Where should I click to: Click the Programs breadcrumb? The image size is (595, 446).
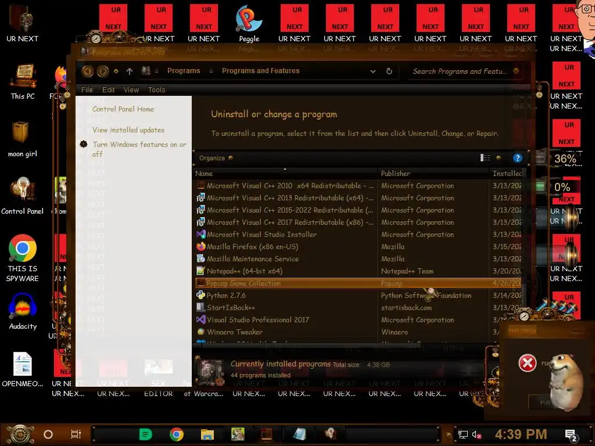click(x=184, y=71)
